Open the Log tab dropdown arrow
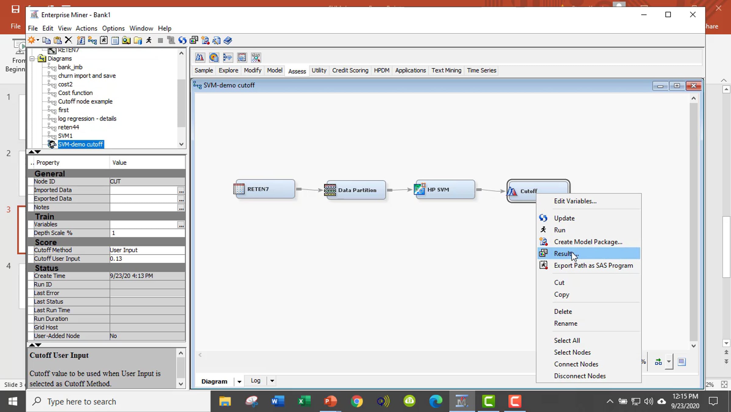Screen dimensions: 731x412 pyautogui.click(x=272, y=381)
